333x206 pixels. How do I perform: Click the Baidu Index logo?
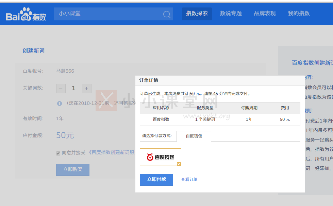(x=26, y=14)
